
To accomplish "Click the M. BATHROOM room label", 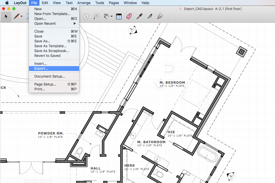I will point(151,142).
